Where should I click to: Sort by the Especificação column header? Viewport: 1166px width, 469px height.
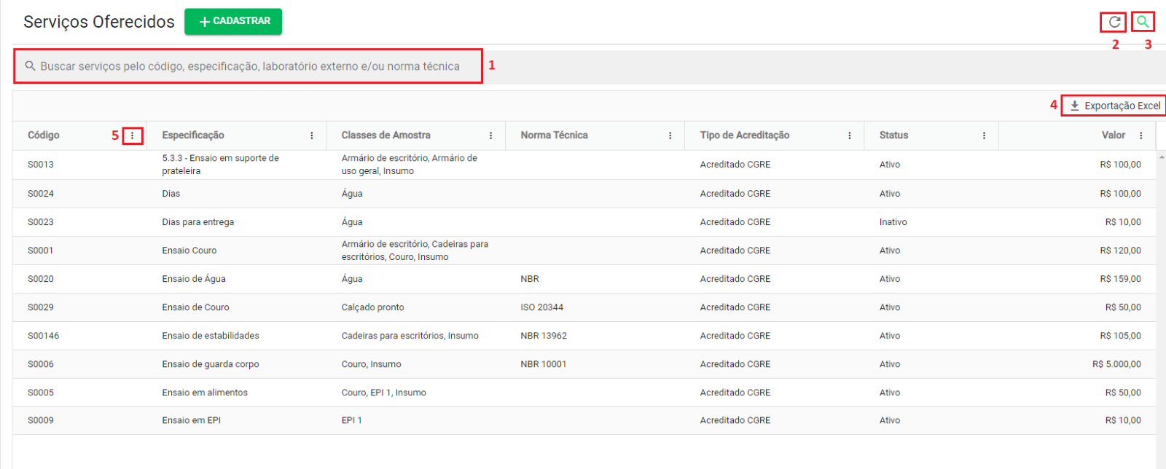coord(193,135)
